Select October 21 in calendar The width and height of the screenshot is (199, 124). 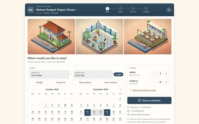(46, 119)
